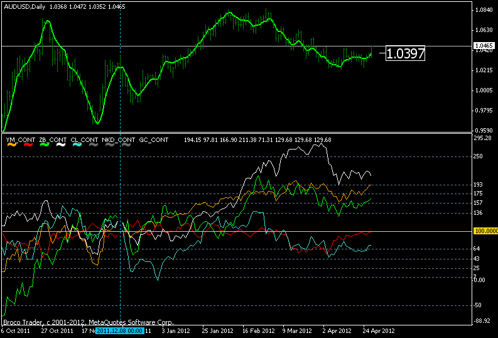Image resolution: width=498 pixels, height=338 pixels.
Task: Click the 136 indicator level label
Action: pos(478,213)
